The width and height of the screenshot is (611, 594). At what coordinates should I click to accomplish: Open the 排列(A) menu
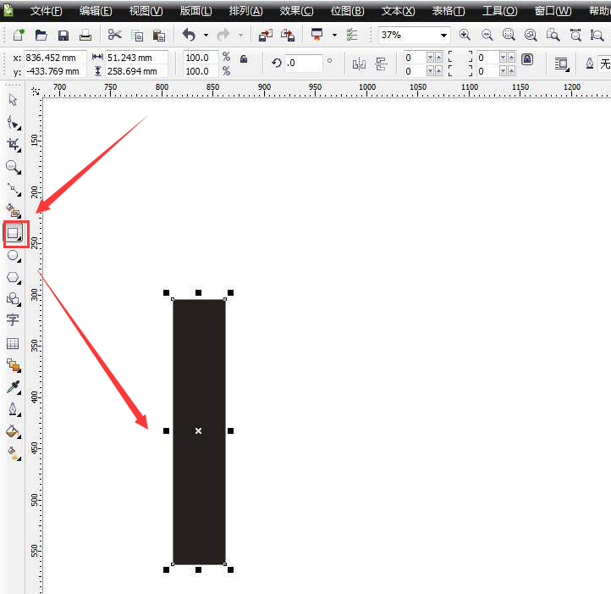click(246, 11)
